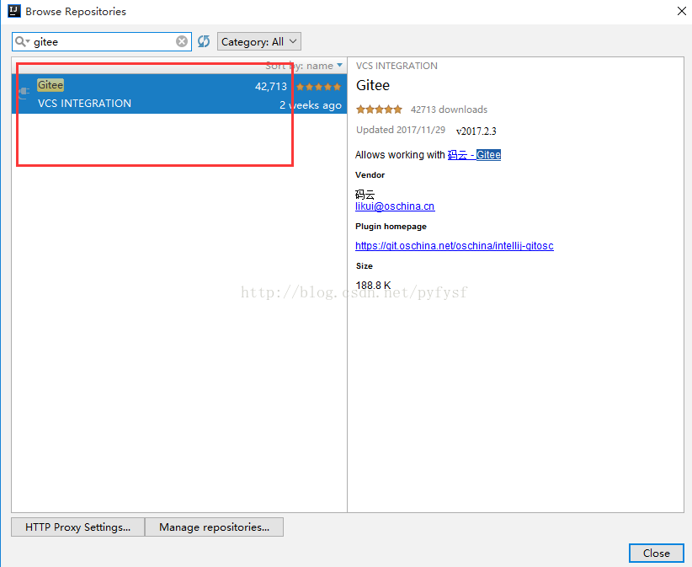Click the Size label
This screenshot has width=692, height=567.
364,266
